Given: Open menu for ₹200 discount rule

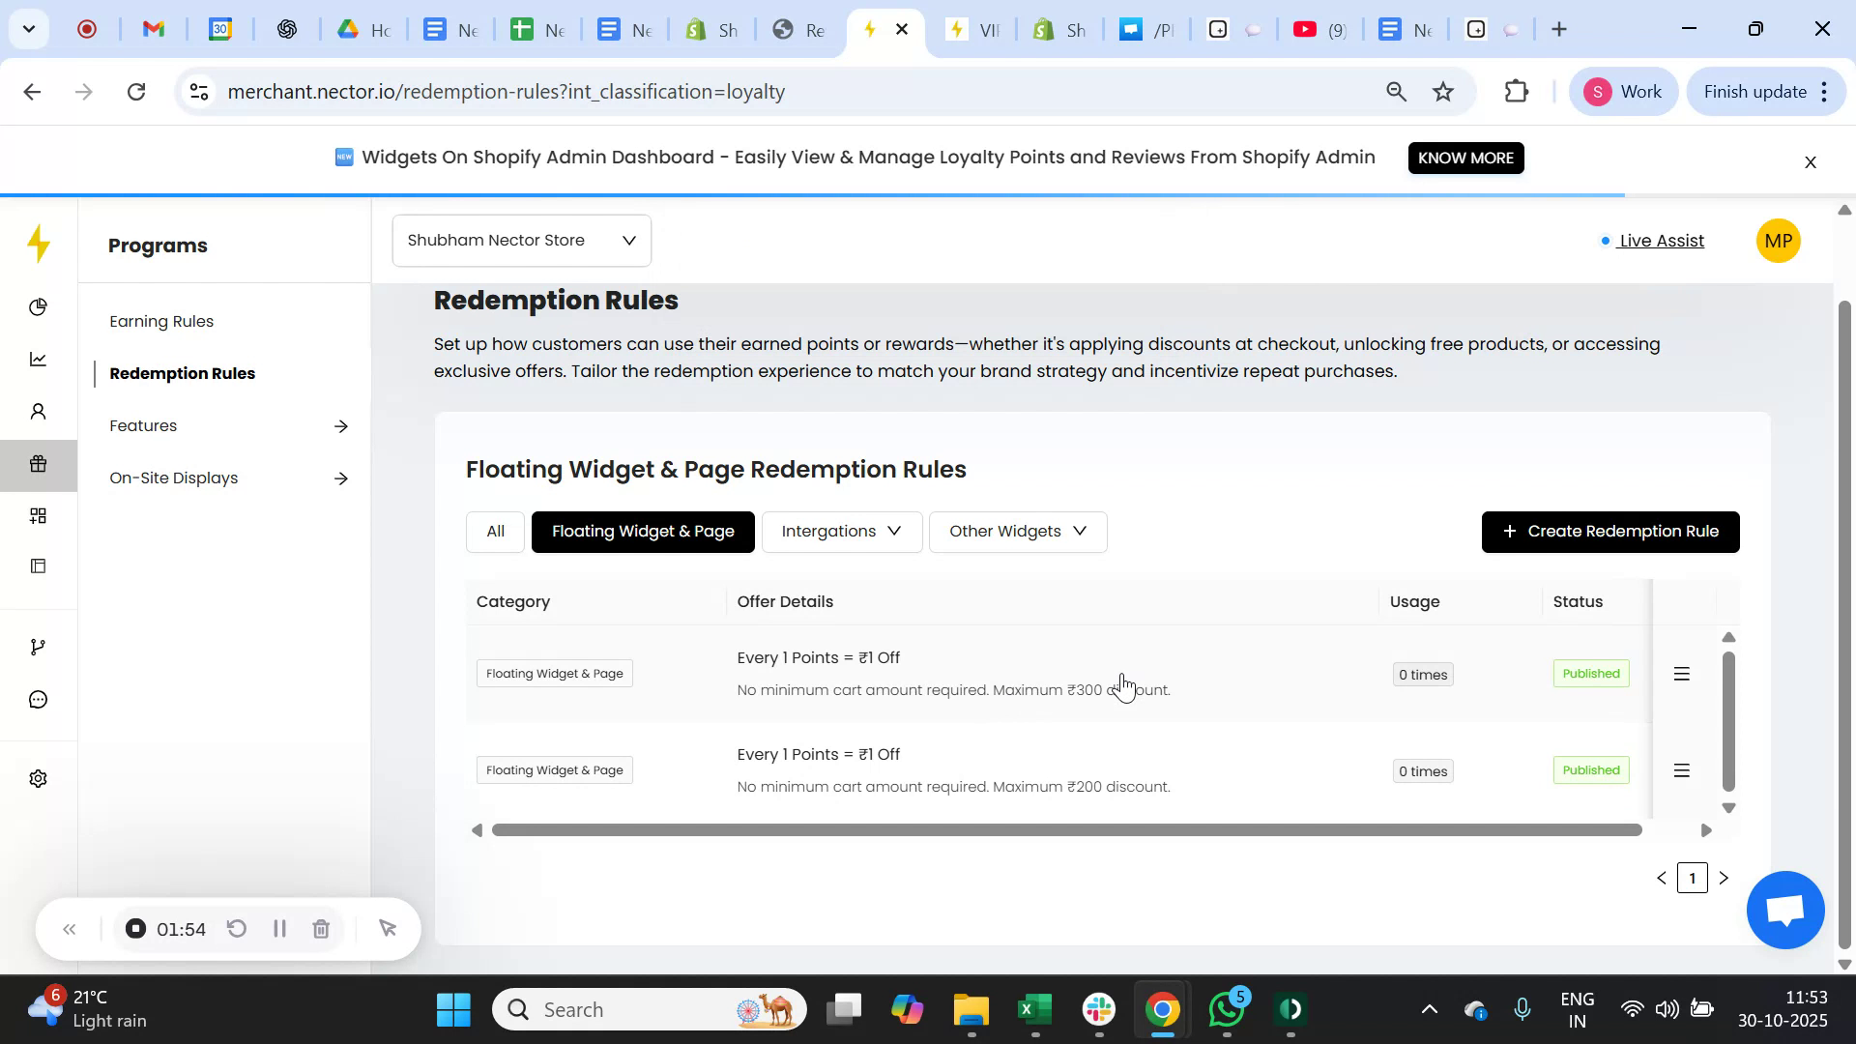Looking at the screenshot, I should click(x=1681, y=770).
